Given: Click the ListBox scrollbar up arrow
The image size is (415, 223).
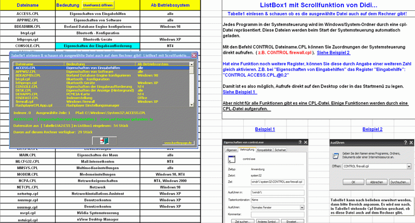Looking at the screenshot, I should tap(191, 64).
